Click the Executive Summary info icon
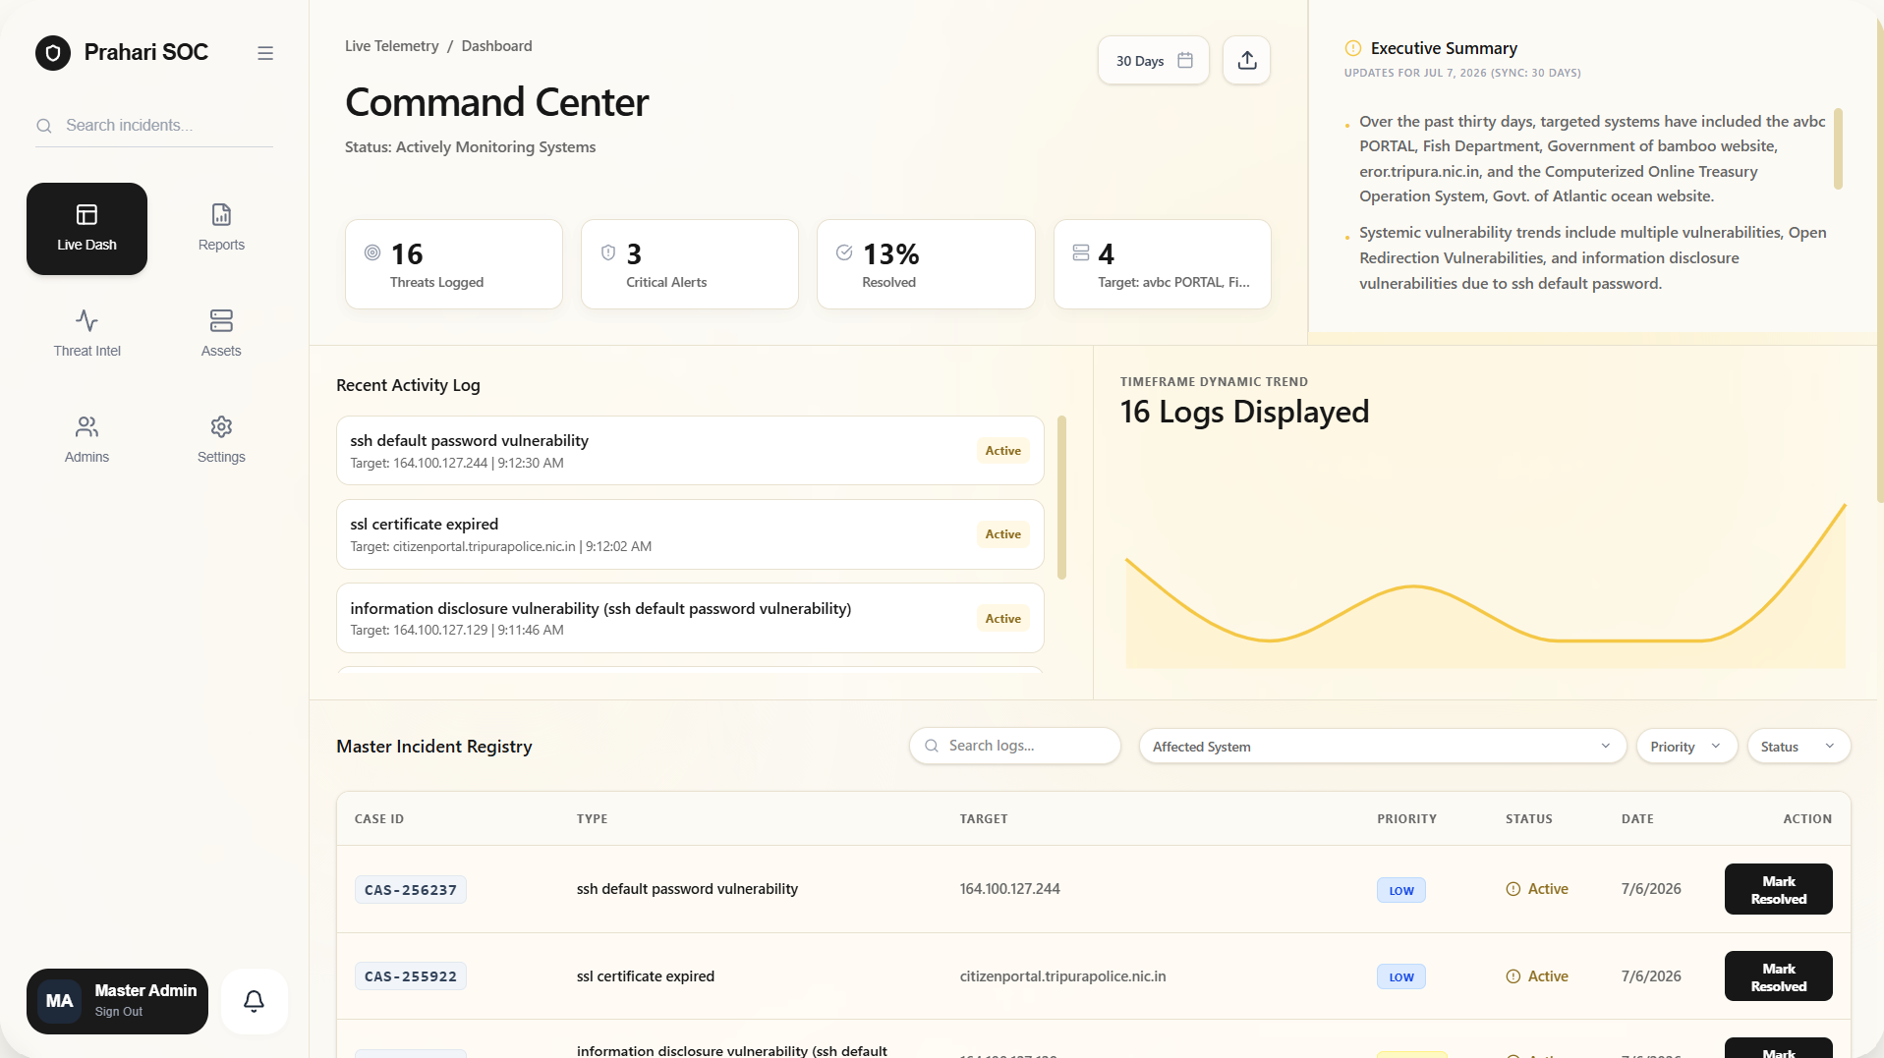Screen dimensions: 1884x1058 (x=1353, y=48)
